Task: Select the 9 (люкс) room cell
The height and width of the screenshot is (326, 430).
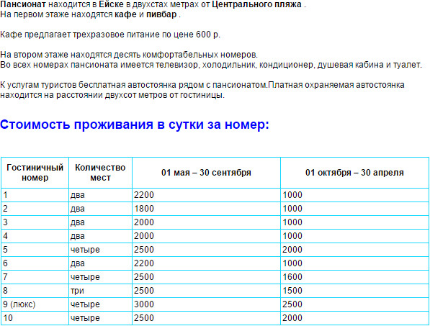Action: click(35, 304)
